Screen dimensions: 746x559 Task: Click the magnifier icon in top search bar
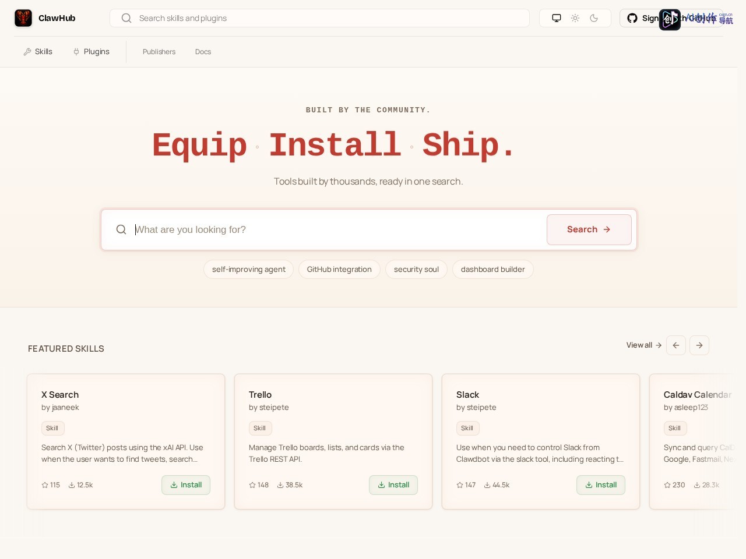(x=126, y=18)
